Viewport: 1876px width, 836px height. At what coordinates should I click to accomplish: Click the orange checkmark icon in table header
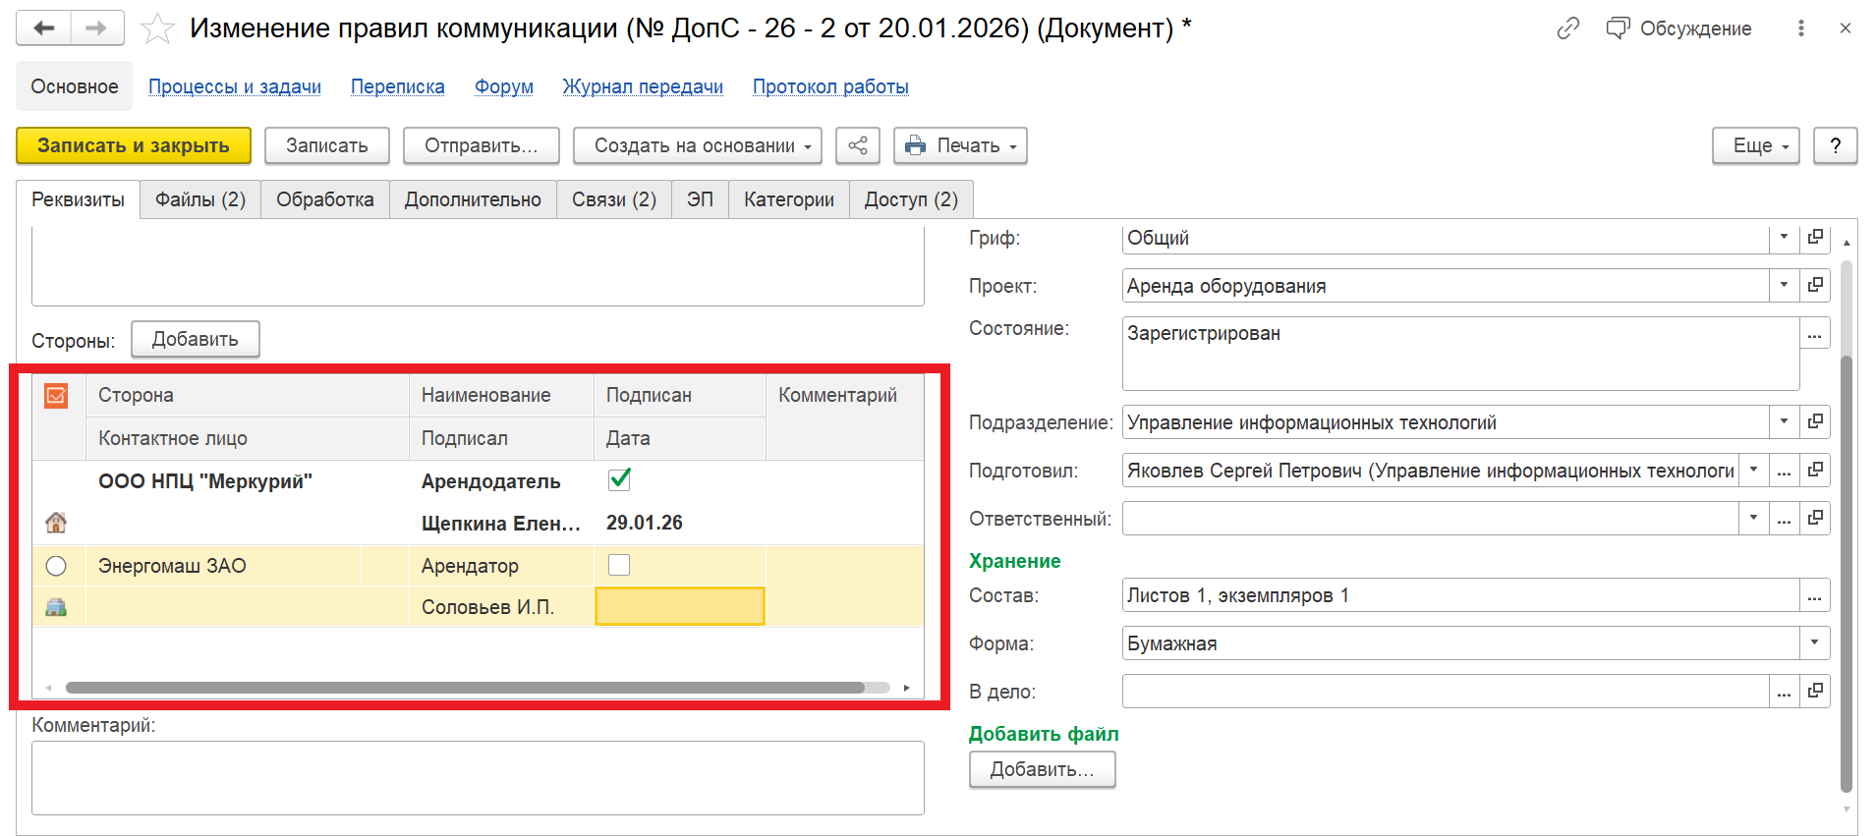(x=56, y=396)
